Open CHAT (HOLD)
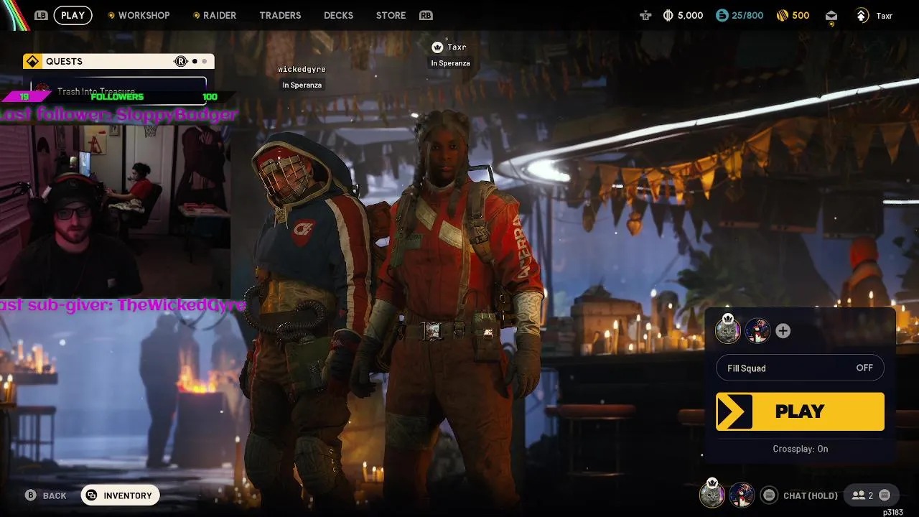The image size is (919, 517). pos(811,495)
